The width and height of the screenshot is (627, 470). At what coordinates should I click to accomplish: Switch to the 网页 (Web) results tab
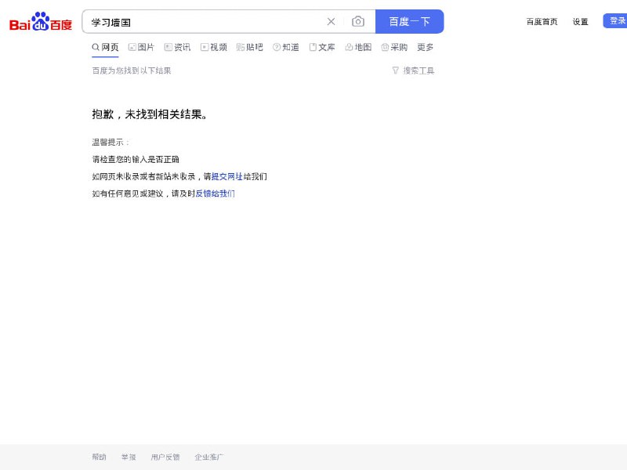click(108, 47)
